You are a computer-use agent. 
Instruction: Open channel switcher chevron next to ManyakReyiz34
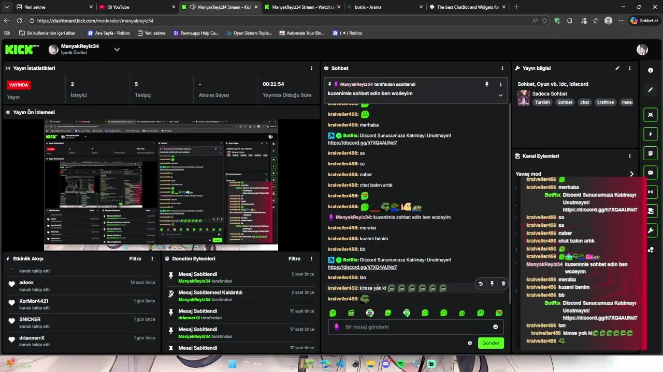[x=117, y=50]
